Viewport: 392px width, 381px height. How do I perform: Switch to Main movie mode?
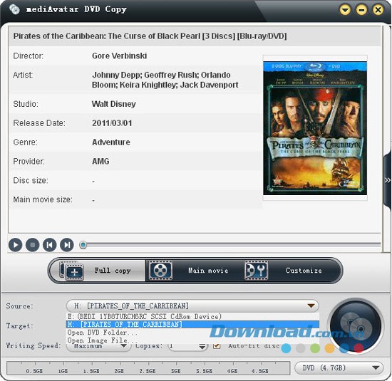pyautogui.click(x=194, y=271)
